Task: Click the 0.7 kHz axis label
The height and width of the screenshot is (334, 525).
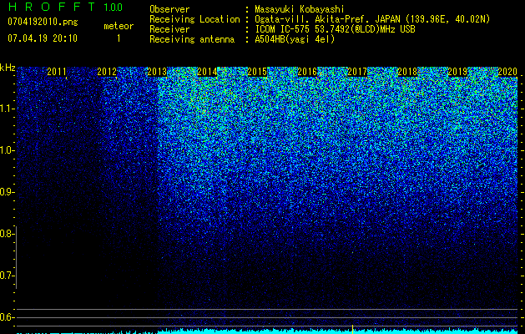Action: 7,276
